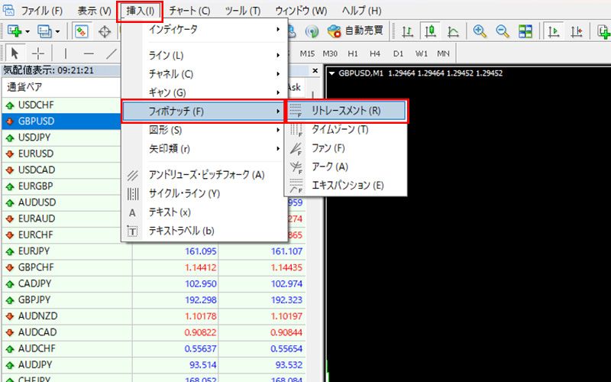The image size is (611, 382).
Task: Choose テキストラベル (b) menu item
Action: click(x=205, y=231)
